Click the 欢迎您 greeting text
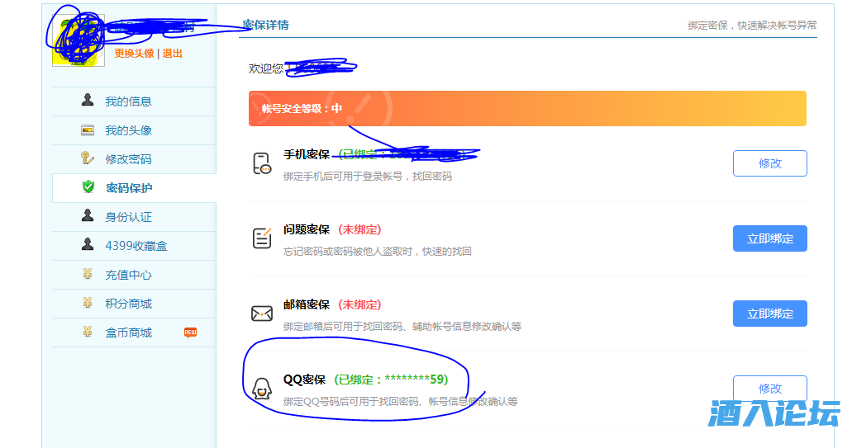 pos(266,68)
